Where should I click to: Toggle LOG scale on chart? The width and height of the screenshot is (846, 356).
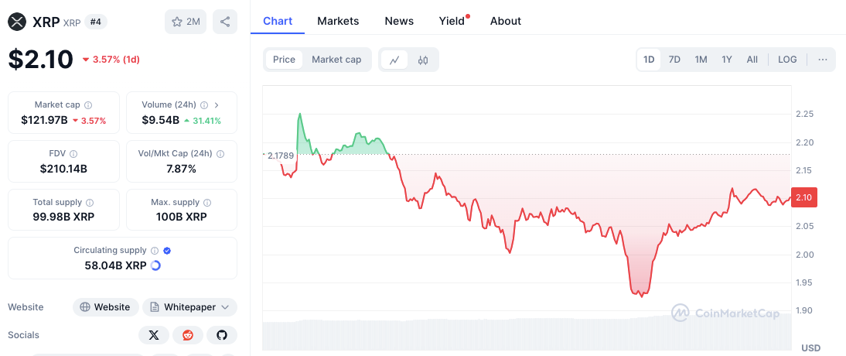pos(787,60)
